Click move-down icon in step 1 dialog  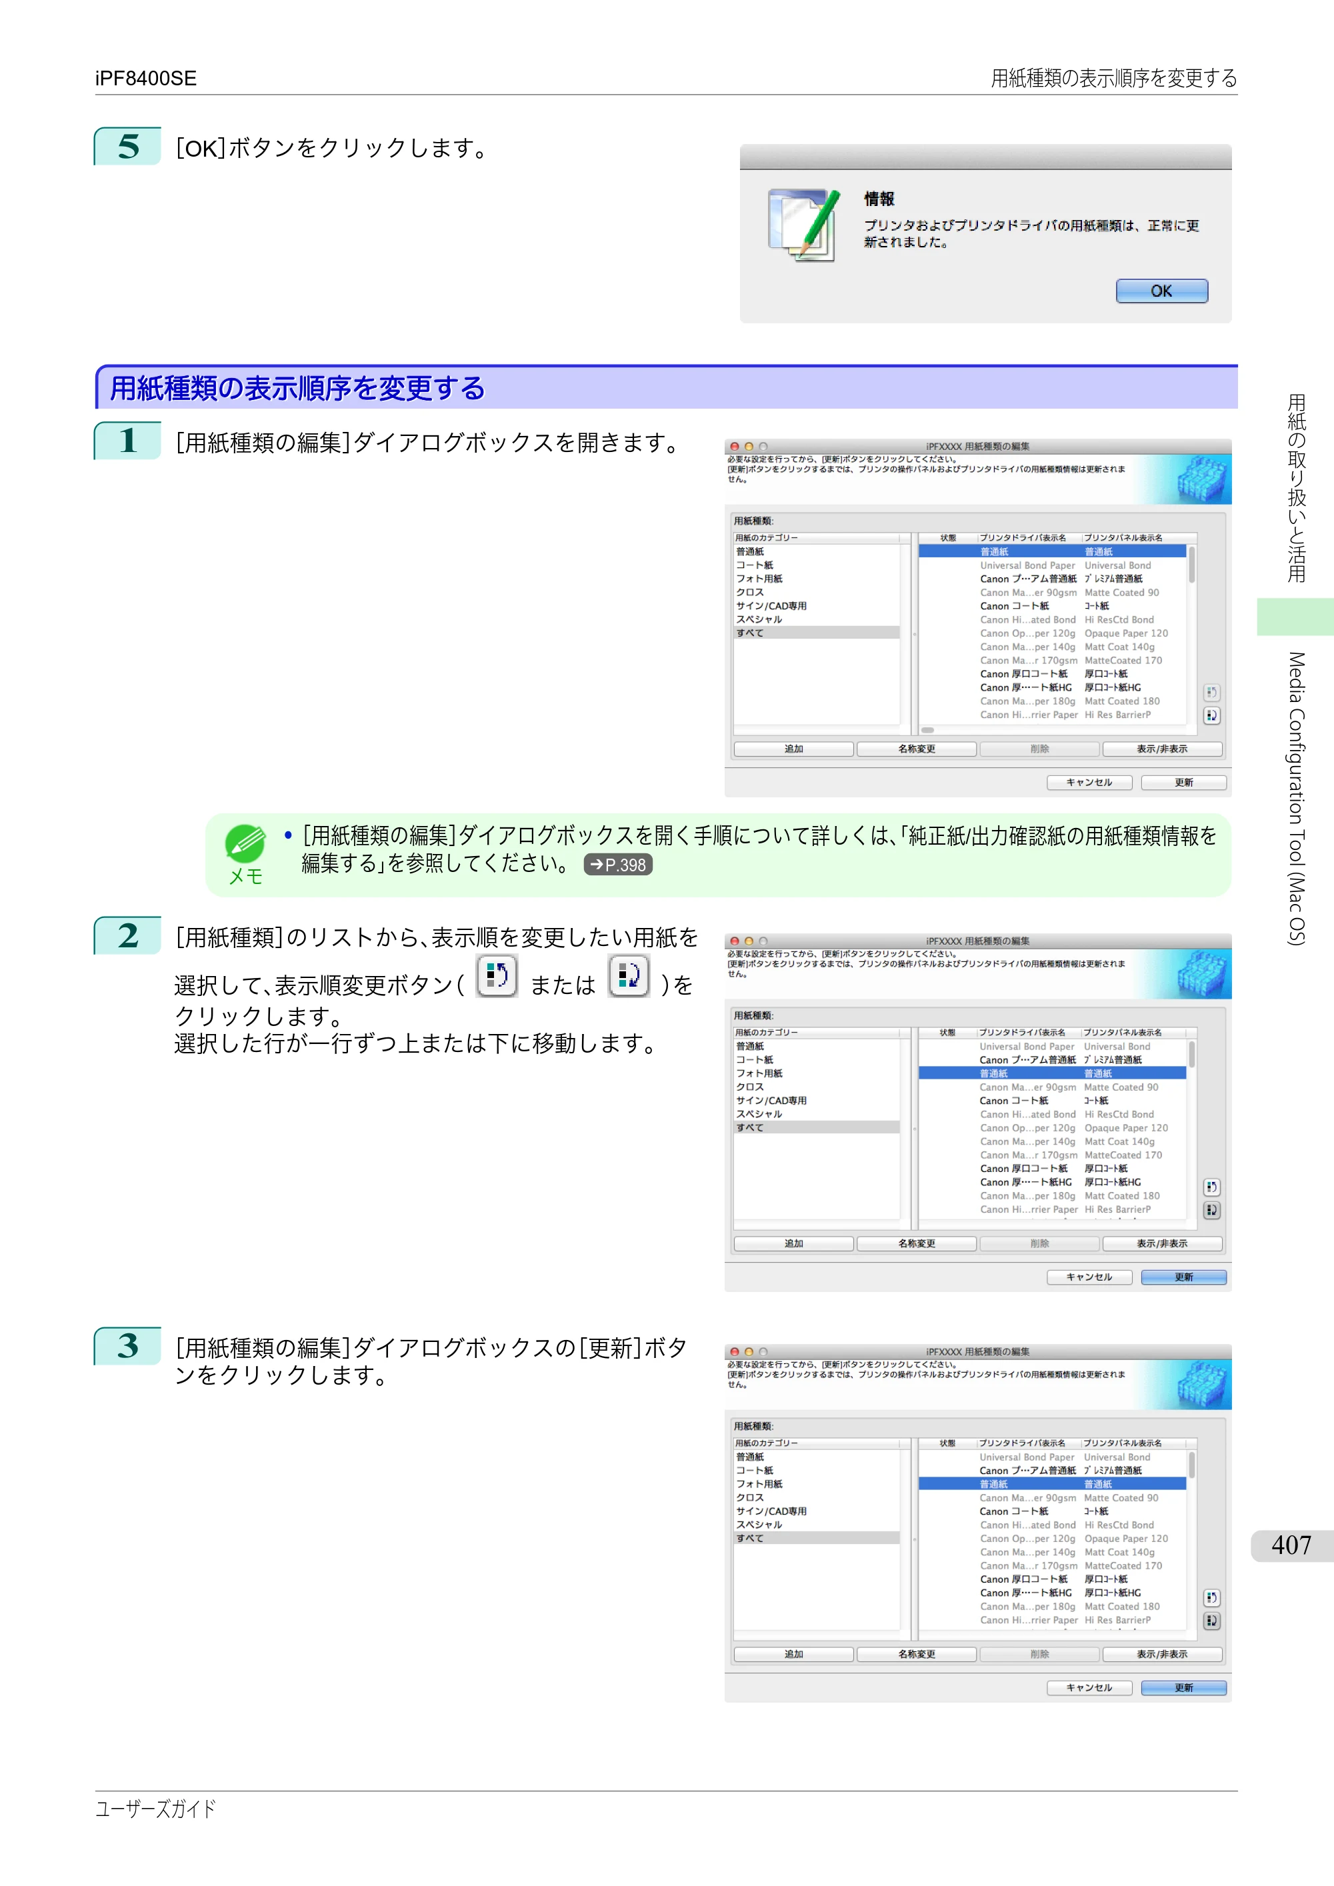(x=1211, y=715)
